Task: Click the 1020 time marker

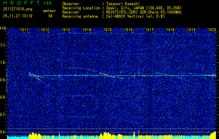Action: pyautogui.click(x=212, y=30)
